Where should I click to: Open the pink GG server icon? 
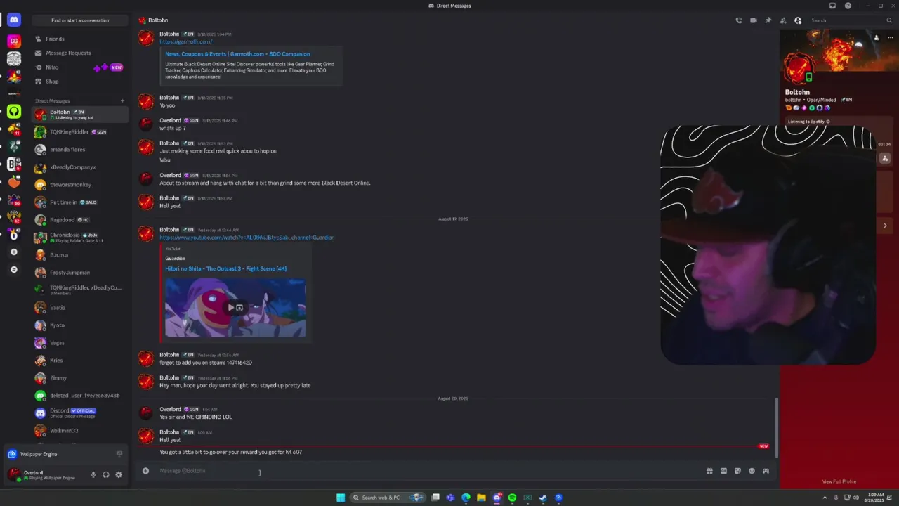coord(13,41)
